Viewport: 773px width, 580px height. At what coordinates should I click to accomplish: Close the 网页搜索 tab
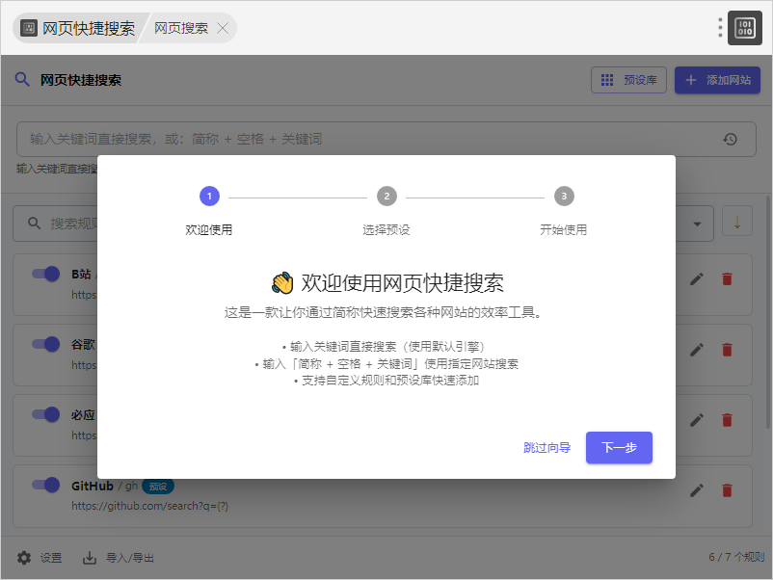(x=223, y=28)
